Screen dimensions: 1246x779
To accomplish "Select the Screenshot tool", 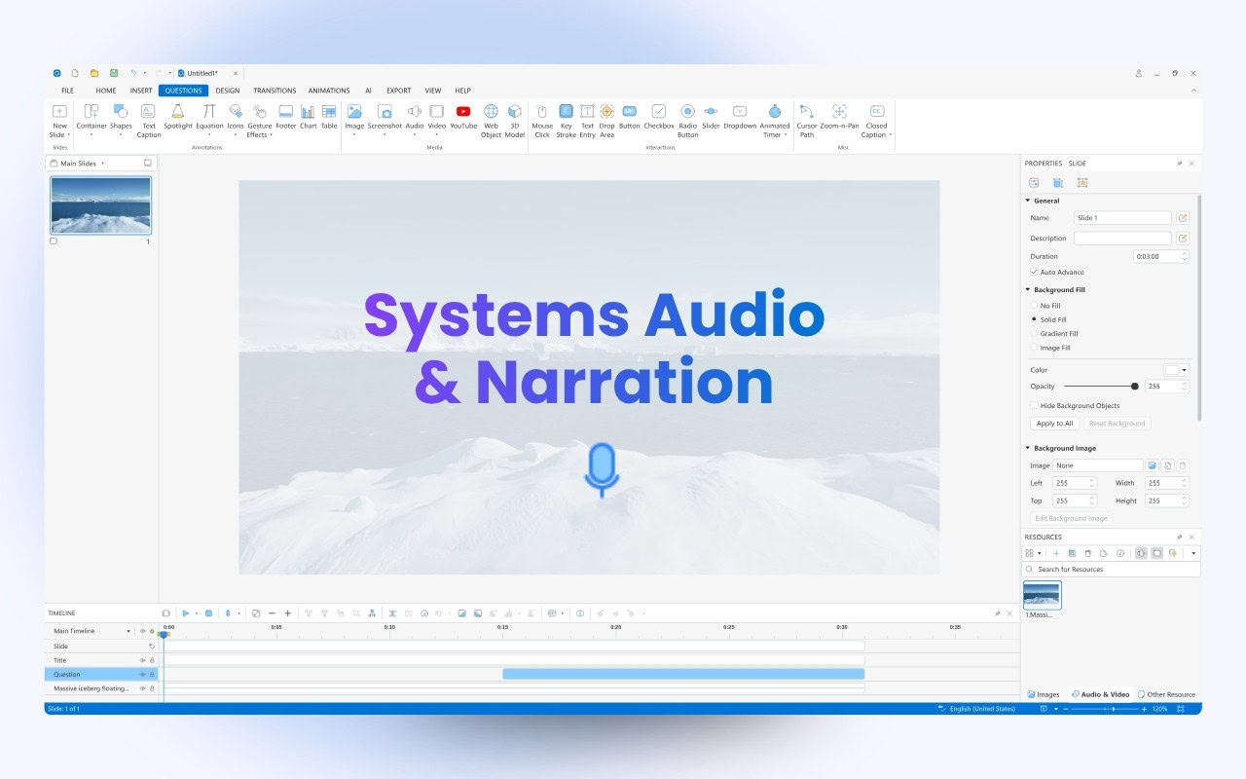I will [x=385, y=118].
